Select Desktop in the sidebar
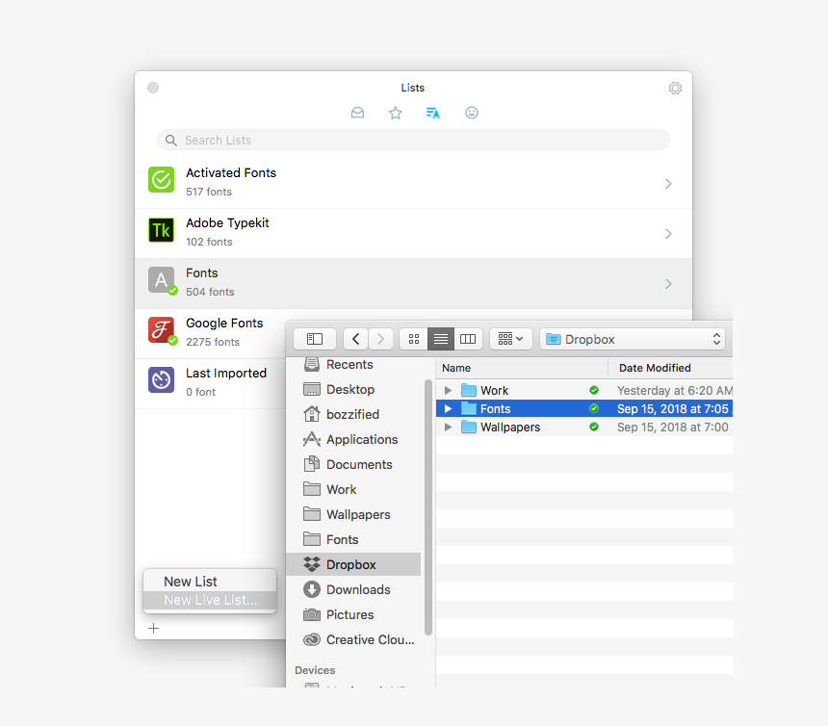Screen dimensions: 828x726 [353, 389]
